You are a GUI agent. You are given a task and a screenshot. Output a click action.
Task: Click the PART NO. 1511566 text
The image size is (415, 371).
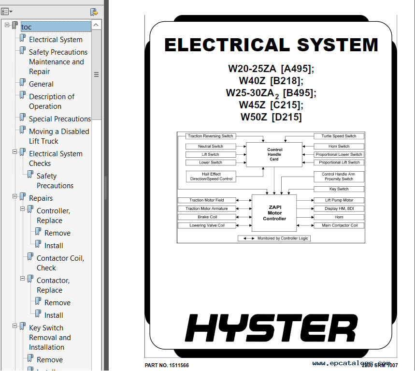click(167, 365)
